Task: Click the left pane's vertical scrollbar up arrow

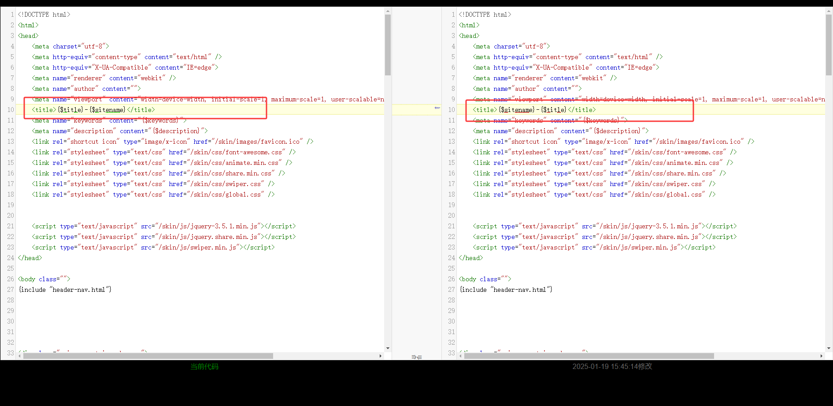Action: 388,11
